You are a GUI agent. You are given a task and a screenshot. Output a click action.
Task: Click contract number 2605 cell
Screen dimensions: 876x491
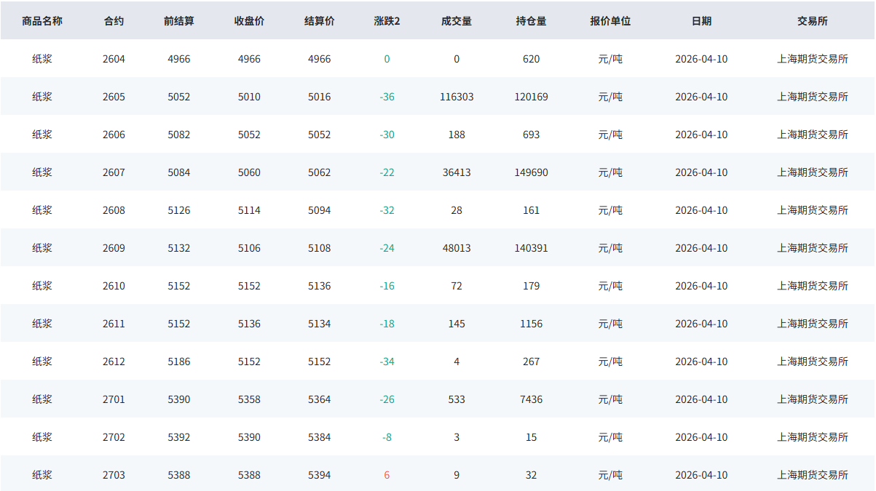[114, 97]
